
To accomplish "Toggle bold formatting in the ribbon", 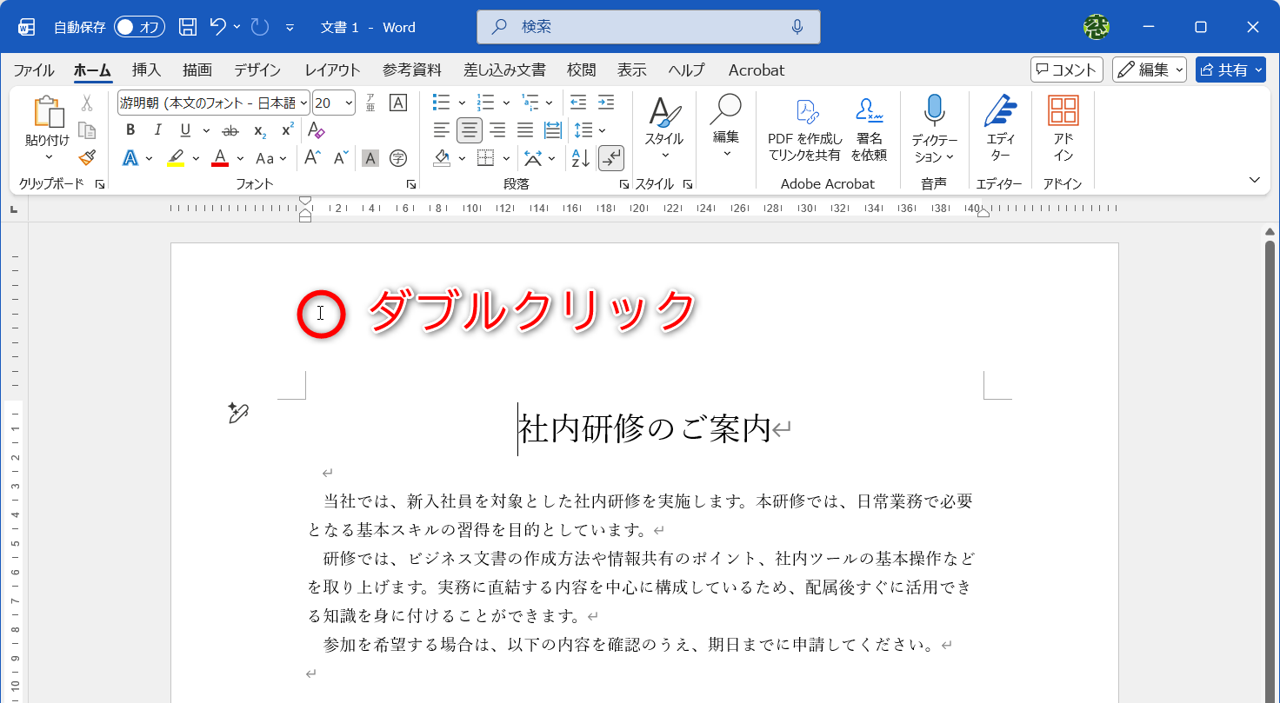I will (130, 129).
